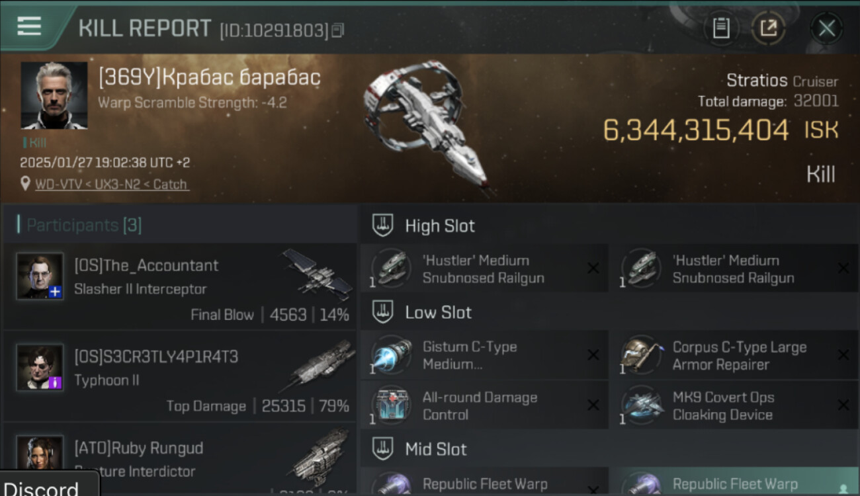Share the kill report externally
The image size is (860, 496).
[769, 28]
